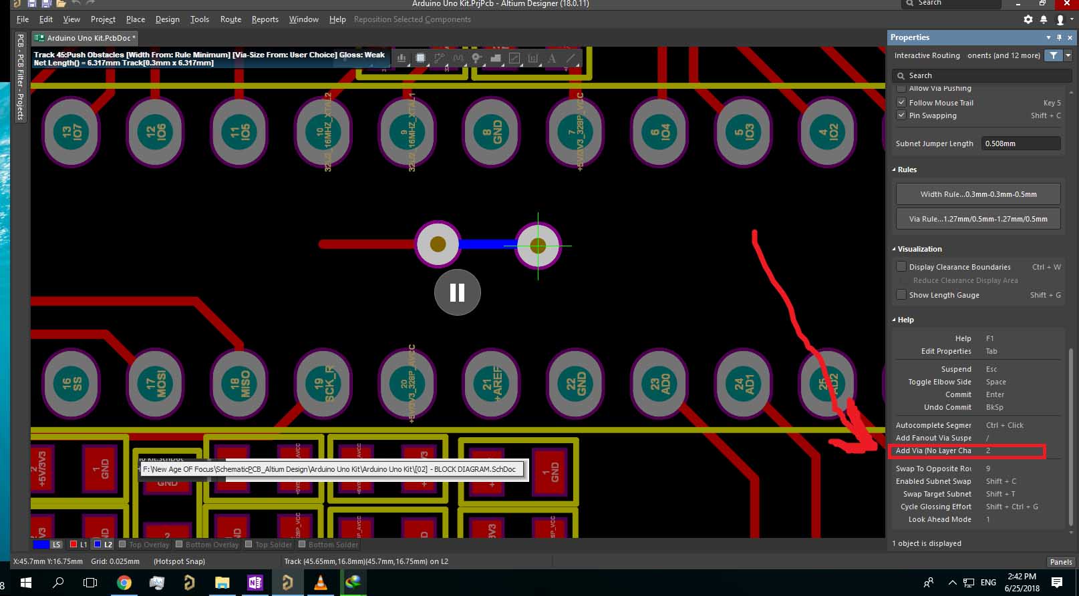1079x596 pixels.
Task: Click the align objects tool in active bar
Action: (x=402, y=59)
